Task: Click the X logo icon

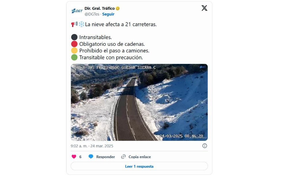Action: click(204, 8)
